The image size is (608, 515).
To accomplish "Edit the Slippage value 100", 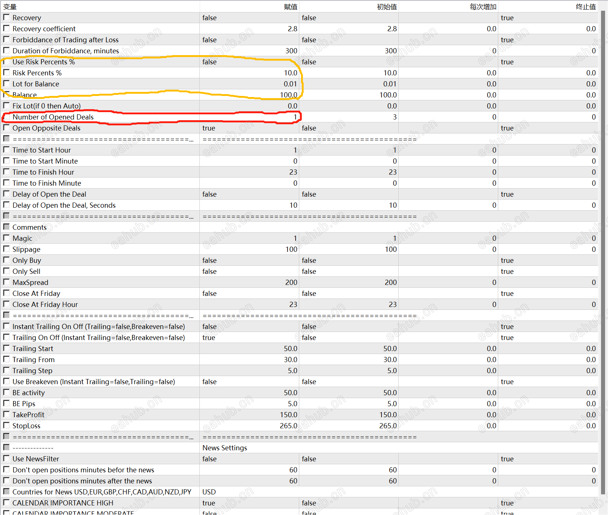I will (x=250, y=249).
